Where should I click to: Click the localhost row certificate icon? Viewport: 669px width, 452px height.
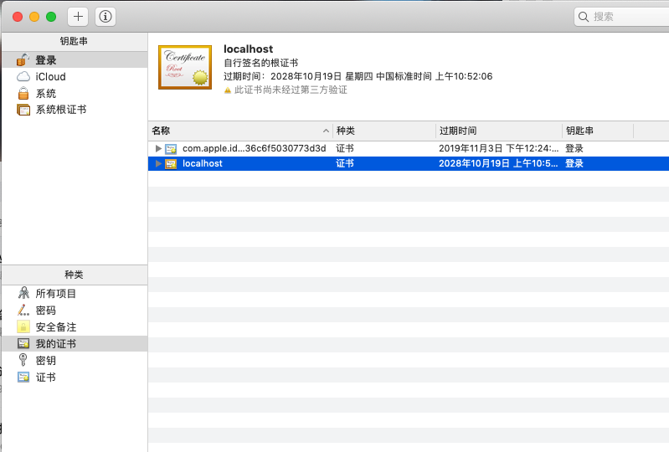(171, 164)
